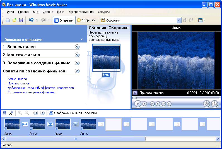Undo the last action
Viewport: 222px width, 149px height.
[31, 20]
